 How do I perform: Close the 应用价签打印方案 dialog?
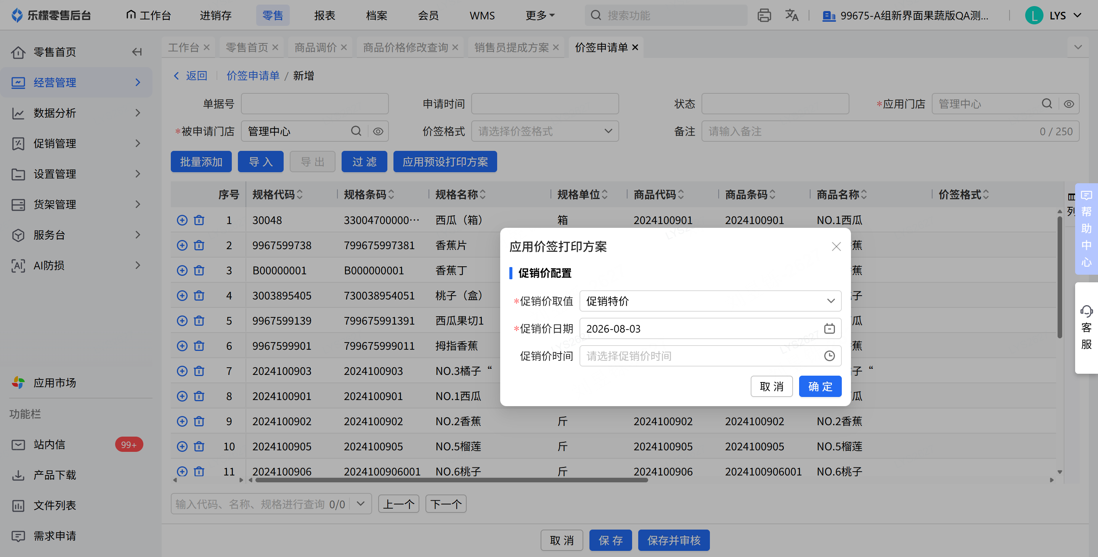pos(836,246)
